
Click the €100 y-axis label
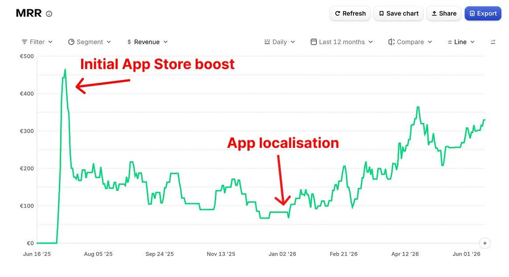pos(27,206)
